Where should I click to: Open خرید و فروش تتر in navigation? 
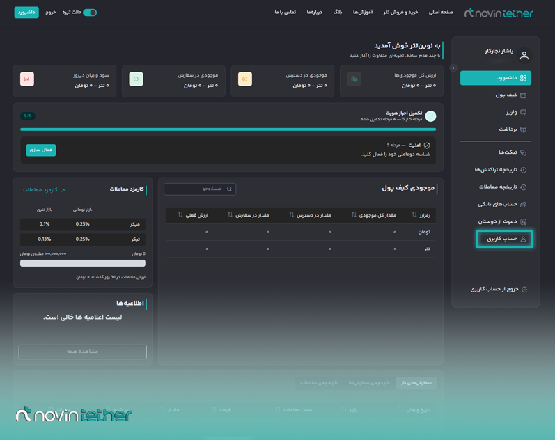[x=400, y=13]
